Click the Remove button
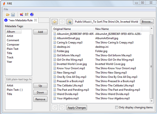The width and height of the screenshot is (157, 114). click(40, 99)
